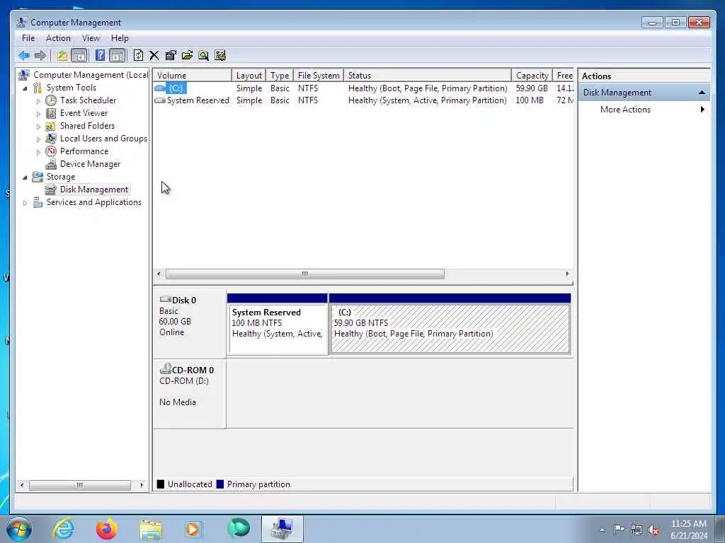
Task: Select the (C:) partition block on Disk 0
Action: 450,325
